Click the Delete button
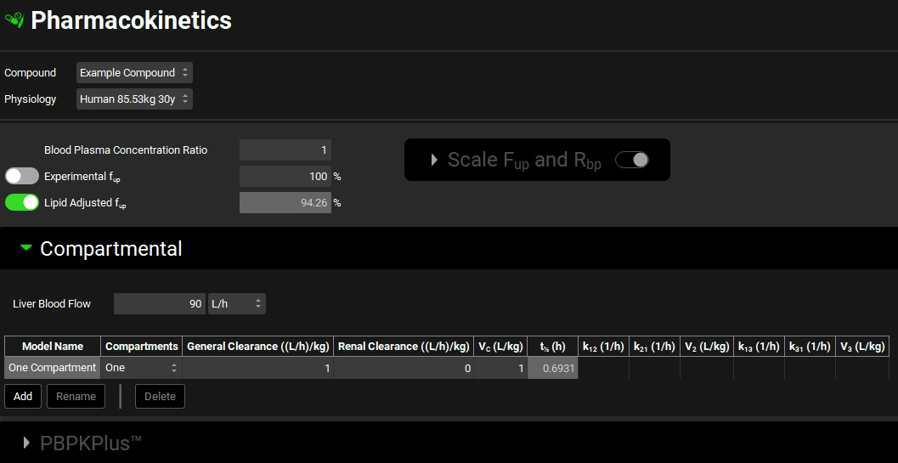The height and width of the screenshot is (463, 898). click(x=160, y=396)
